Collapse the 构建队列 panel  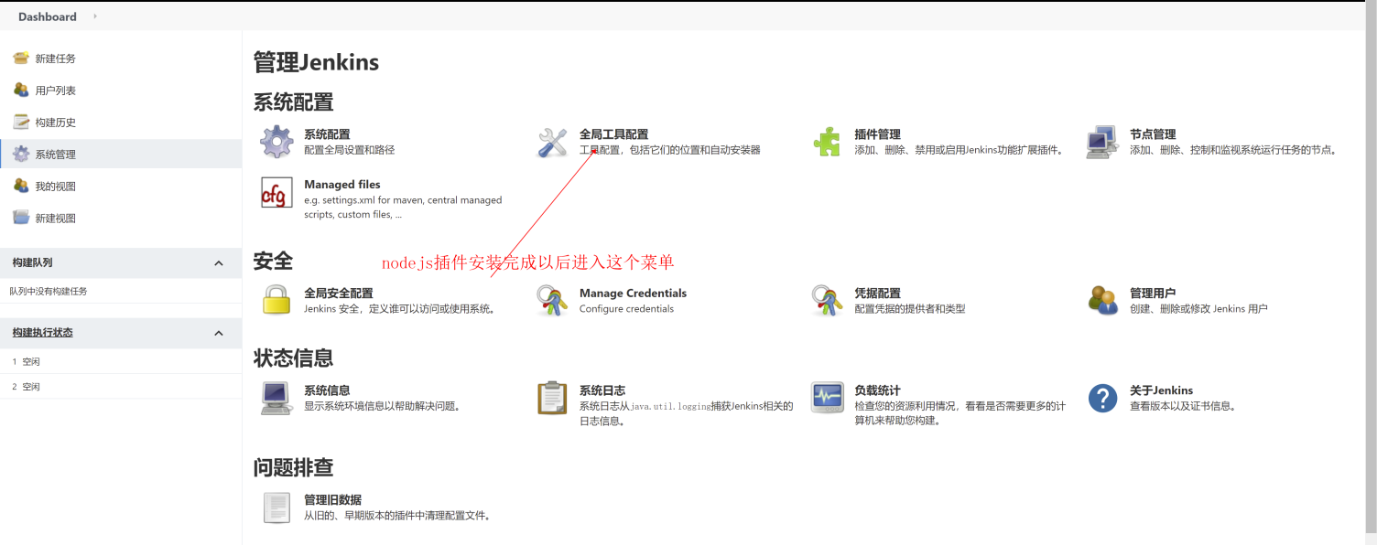click(x=219, y=263)
